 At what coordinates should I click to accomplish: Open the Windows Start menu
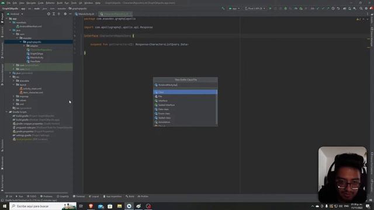pyautogui.click(x=5, y=206)
